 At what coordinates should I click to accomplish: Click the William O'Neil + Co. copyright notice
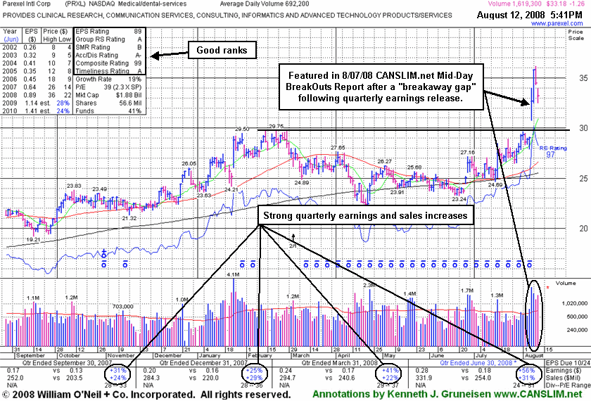146,395
